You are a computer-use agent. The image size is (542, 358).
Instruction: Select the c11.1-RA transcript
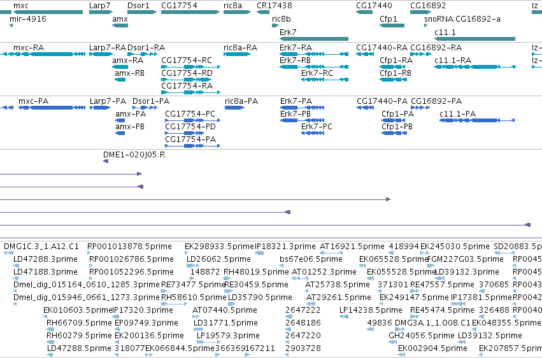click(x=475, y=67)
